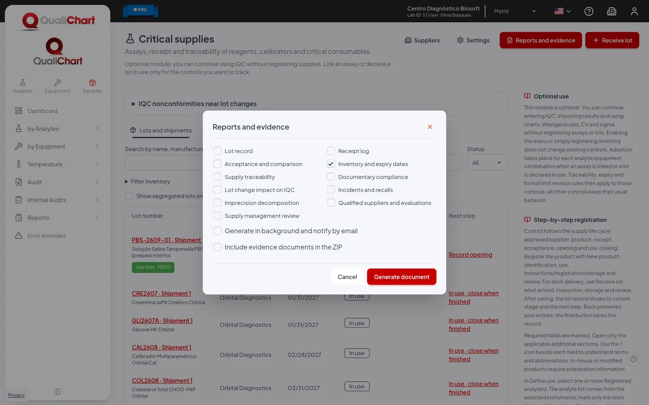Enable Include evidence documents in the ZIP
The image size is (649, 405).
217,247
